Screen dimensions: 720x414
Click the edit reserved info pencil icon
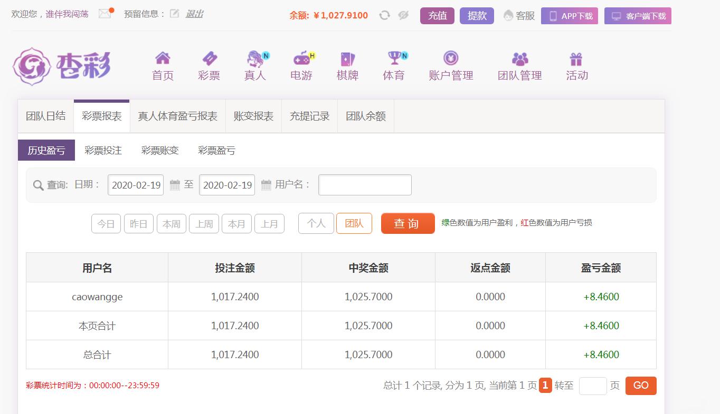click(174, 14)
